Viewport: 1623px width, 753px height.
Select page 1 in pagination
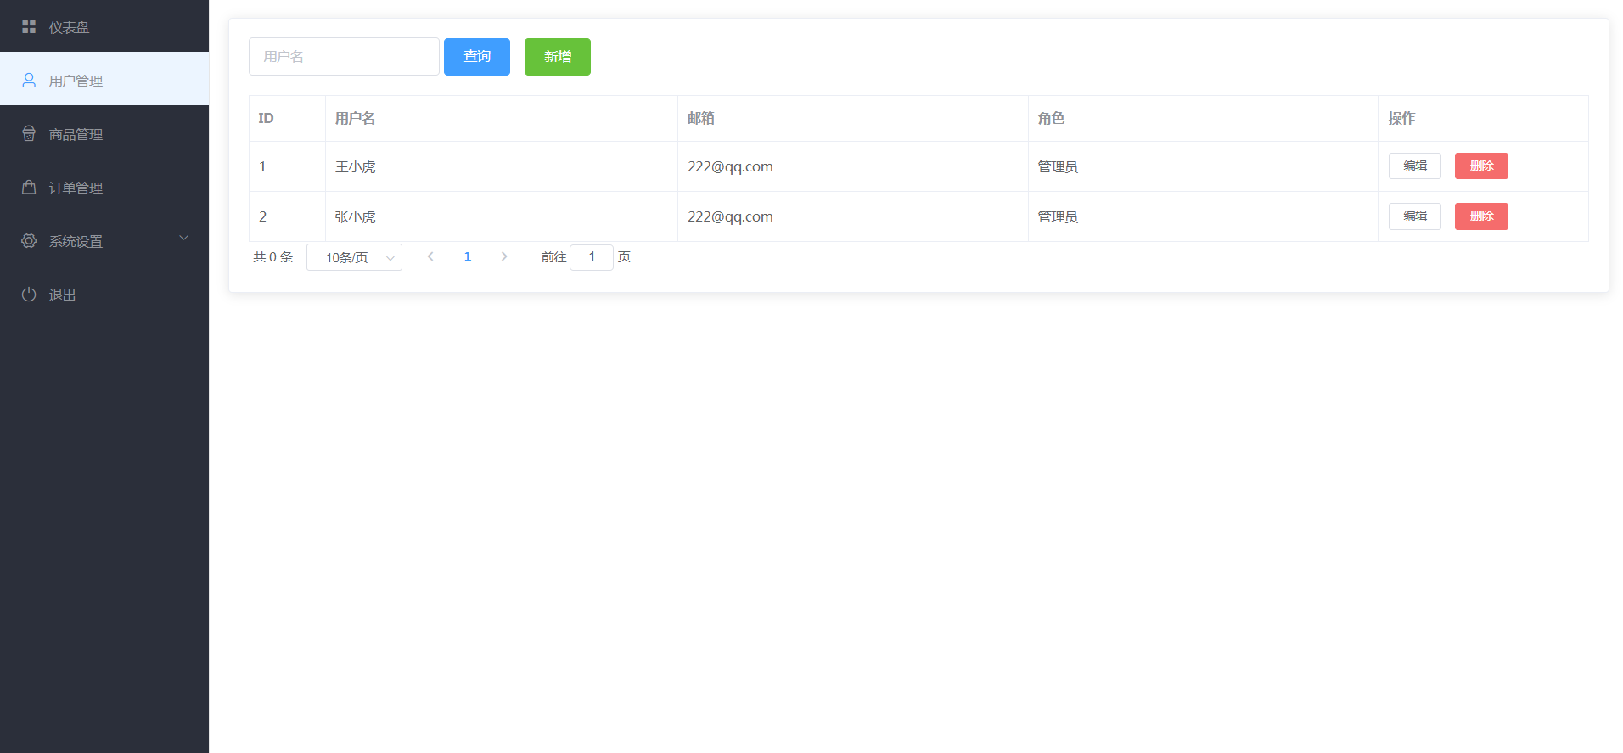pos(468,256)
